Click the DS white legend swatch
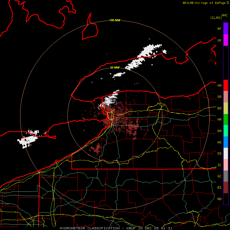Image resolution: width=230 pixels, height=230 pixels. (226, 153)
